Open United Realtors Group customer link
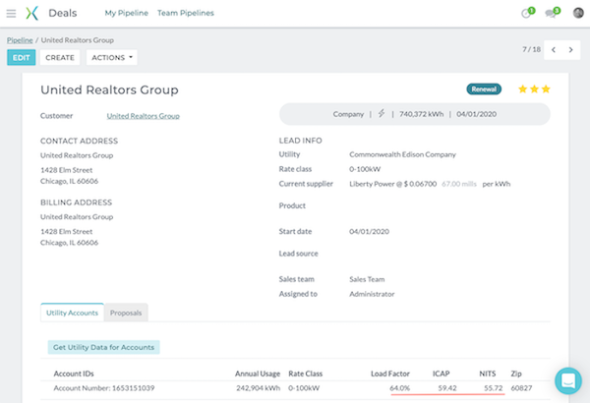Screen dimensions: 590x403 [x=143, y=116]
